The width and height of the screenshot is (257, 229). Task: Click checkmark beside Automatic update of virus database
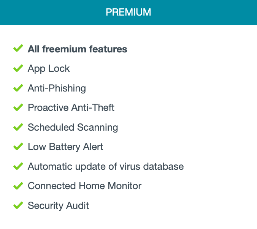pyautogui.click(x=18, y=166)
